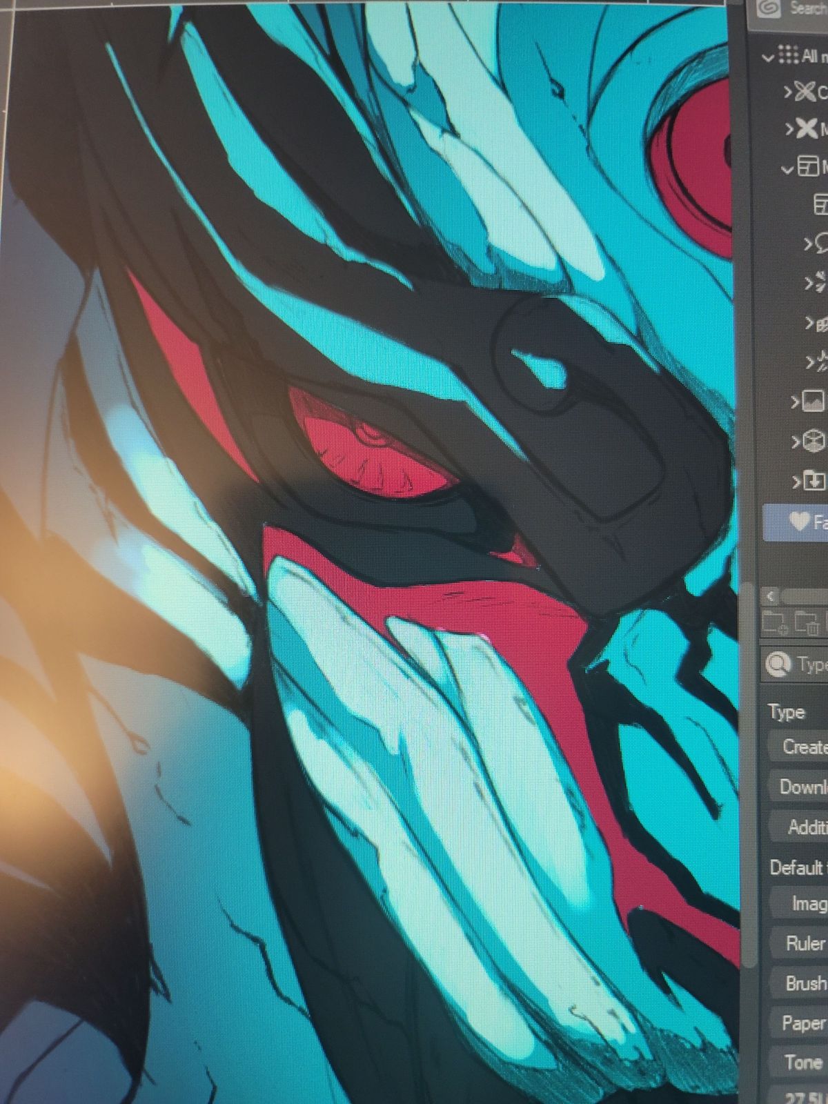This screenshot has width=828, height=1104.
Task: Click the 'Type' tag search field
Action: click(811, 665)
